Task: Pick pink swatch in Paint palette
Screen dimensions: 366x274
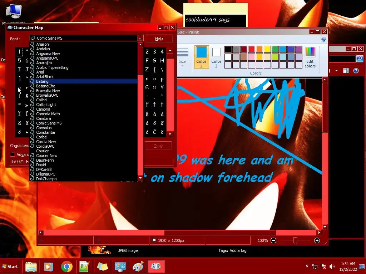Action: (252, 57)
